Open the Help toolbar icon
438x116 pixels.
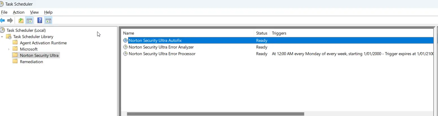pyautogui.click(x=40, y=20)
